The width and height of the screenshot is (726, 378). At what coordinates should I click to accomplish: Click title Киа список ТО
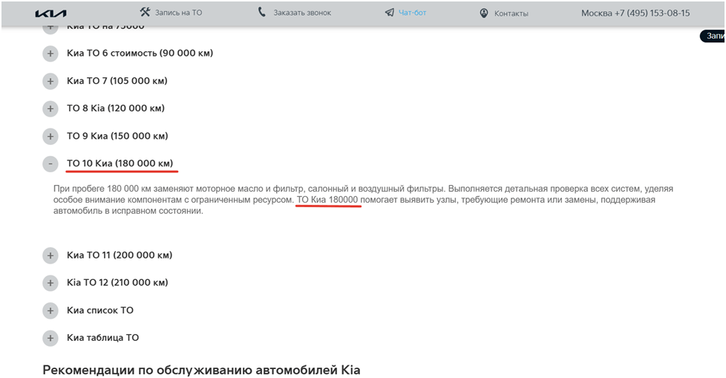click(x=100, y=310)
